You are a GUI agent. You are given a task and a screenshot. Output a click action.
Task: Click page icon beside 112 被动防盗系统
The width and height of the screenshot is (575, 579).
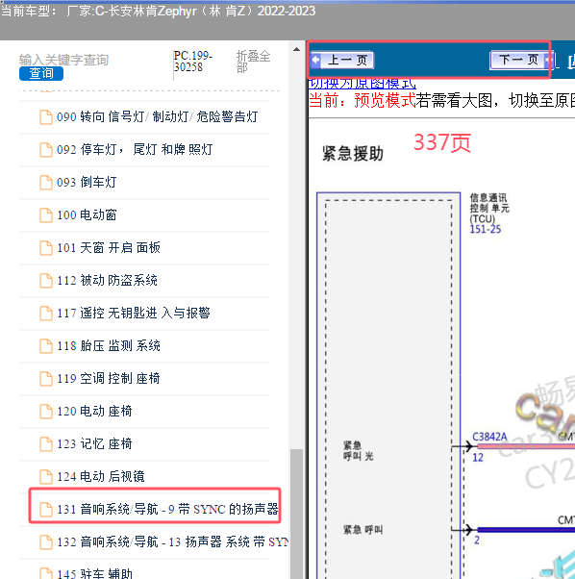click(x=46, y=281)
